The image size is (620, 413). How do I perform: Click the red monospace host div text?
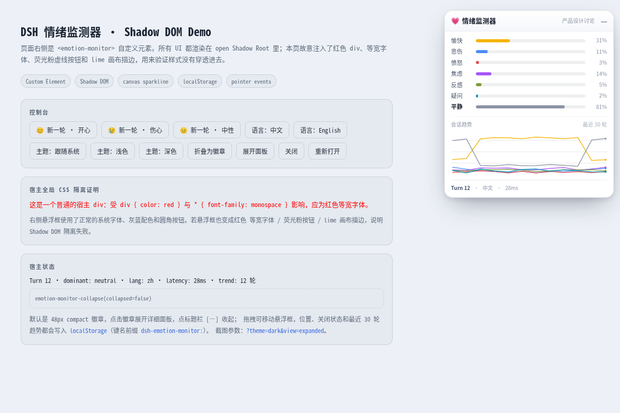pyautogui.click(x=200, y=205)
